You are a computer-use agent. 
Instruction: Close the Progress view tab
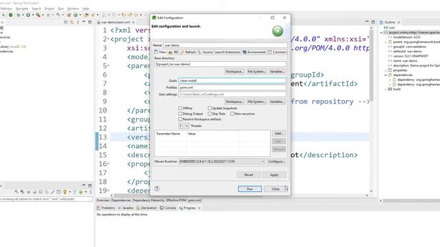199,208
